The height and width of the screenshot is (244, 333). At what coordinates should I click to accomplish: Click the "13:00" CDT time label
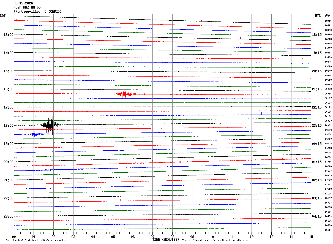coord(9,35)
